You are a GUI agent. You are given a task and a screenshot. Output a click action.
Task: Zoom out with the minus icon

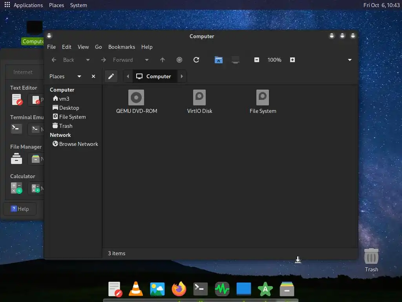[257, 60]
